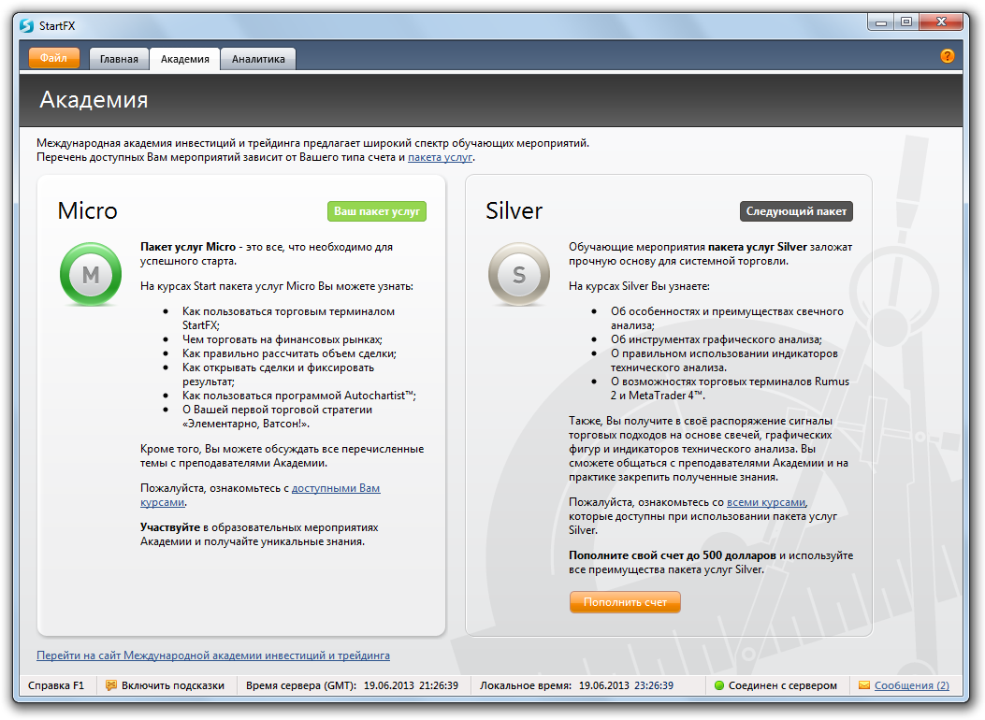Click the envelope messages icon
This screenshot has height=720, width=985.
864,685
